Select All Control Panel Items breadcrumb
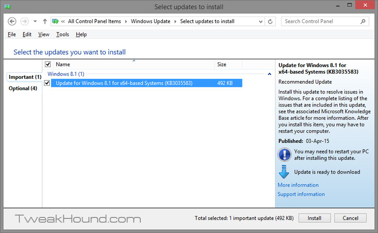Image resolution: width=378 pixels, height=233 pixels. coord(94,21)
